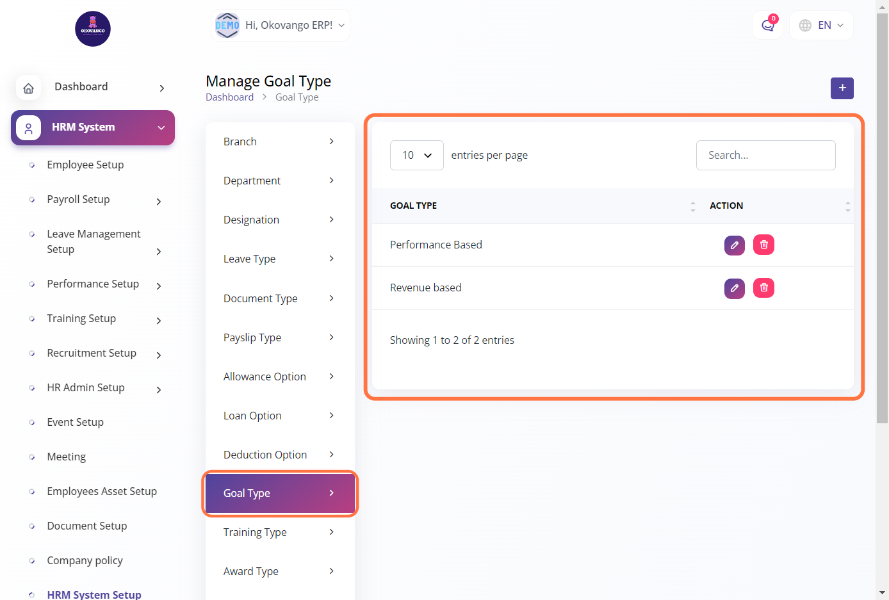889x600 pixels.
Task: Open the EN language dropdown
Action: (821, 26)
